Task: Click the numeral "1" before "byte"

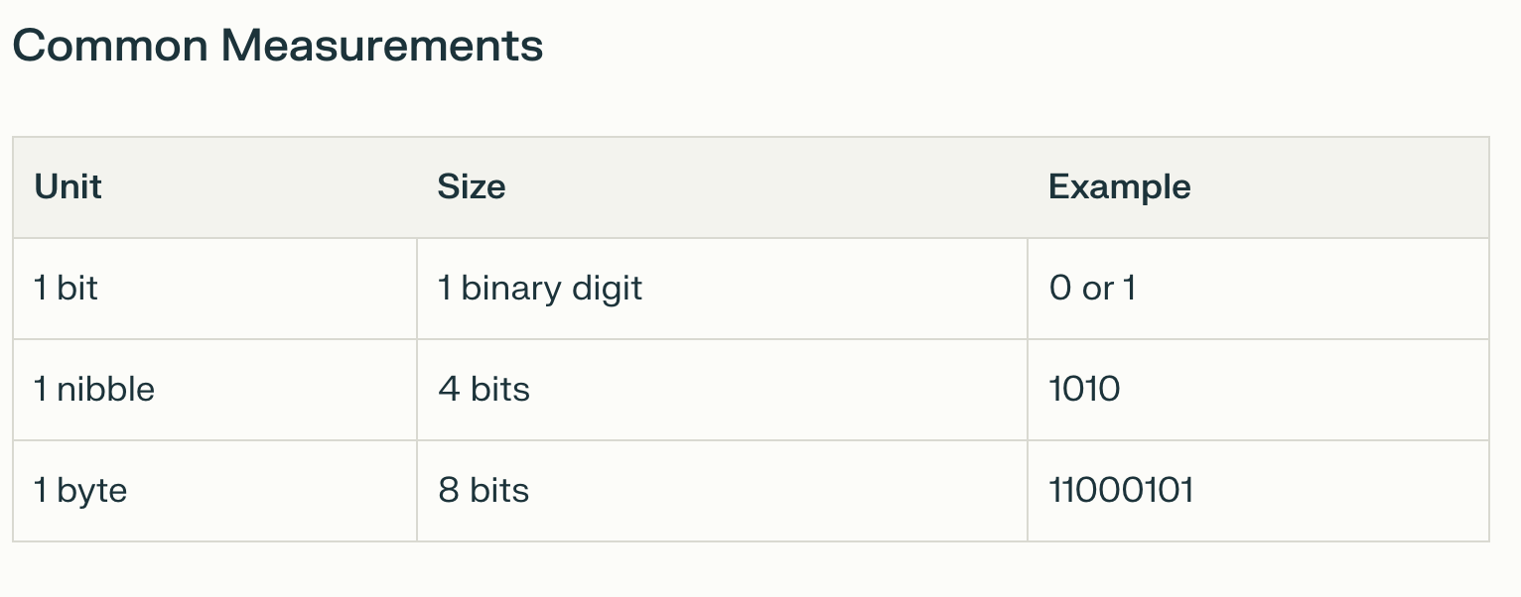Action: tap(41, 491)
